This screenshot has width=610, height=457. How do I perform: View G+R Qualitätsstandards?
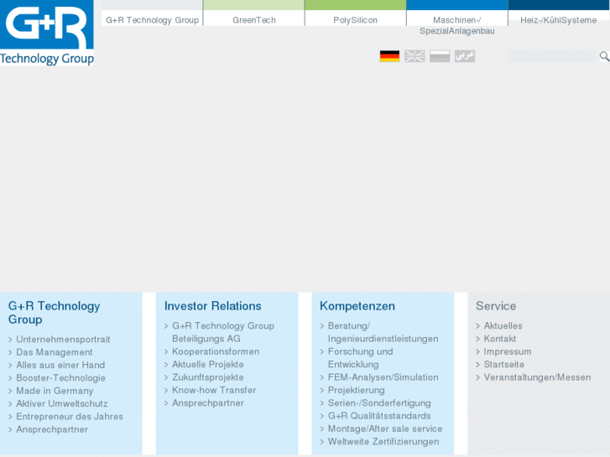click(379, 415)
